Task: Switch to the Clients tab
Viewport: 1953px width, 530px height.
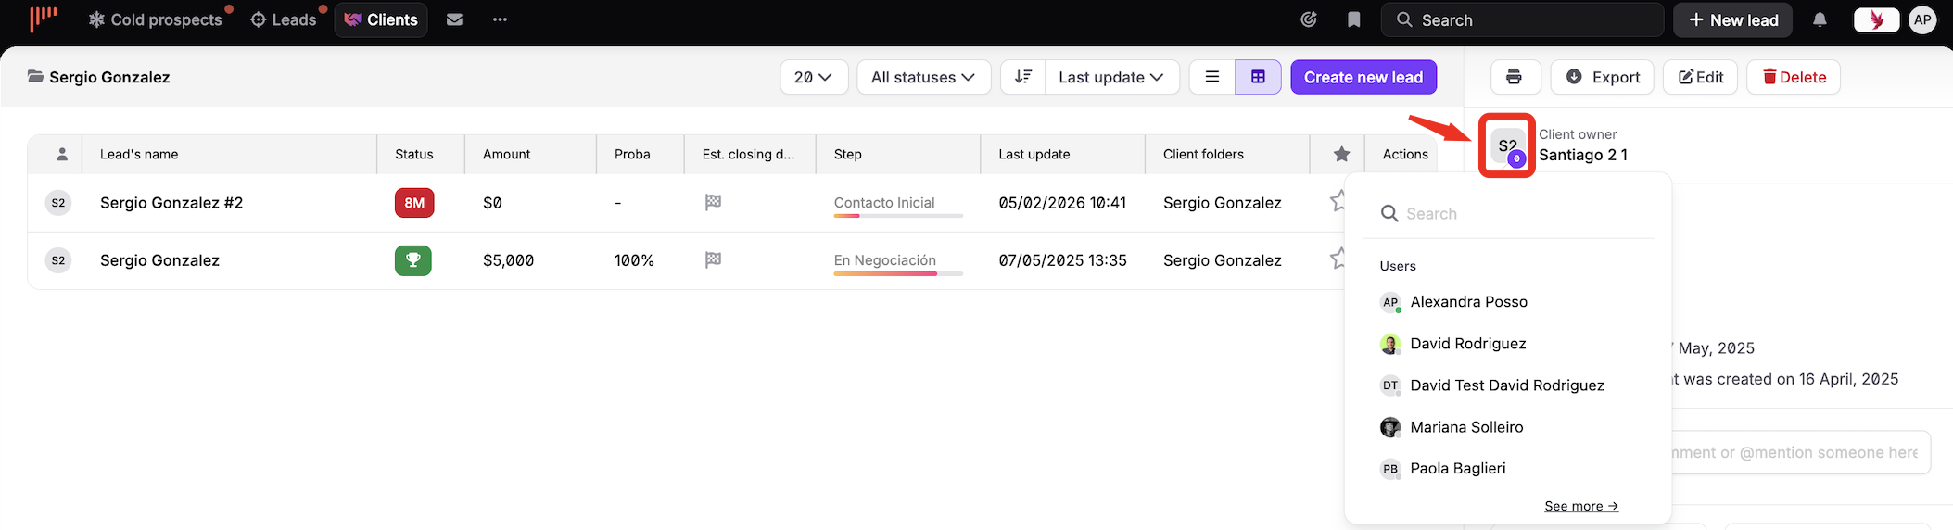Action: click(x=381, y=19)
